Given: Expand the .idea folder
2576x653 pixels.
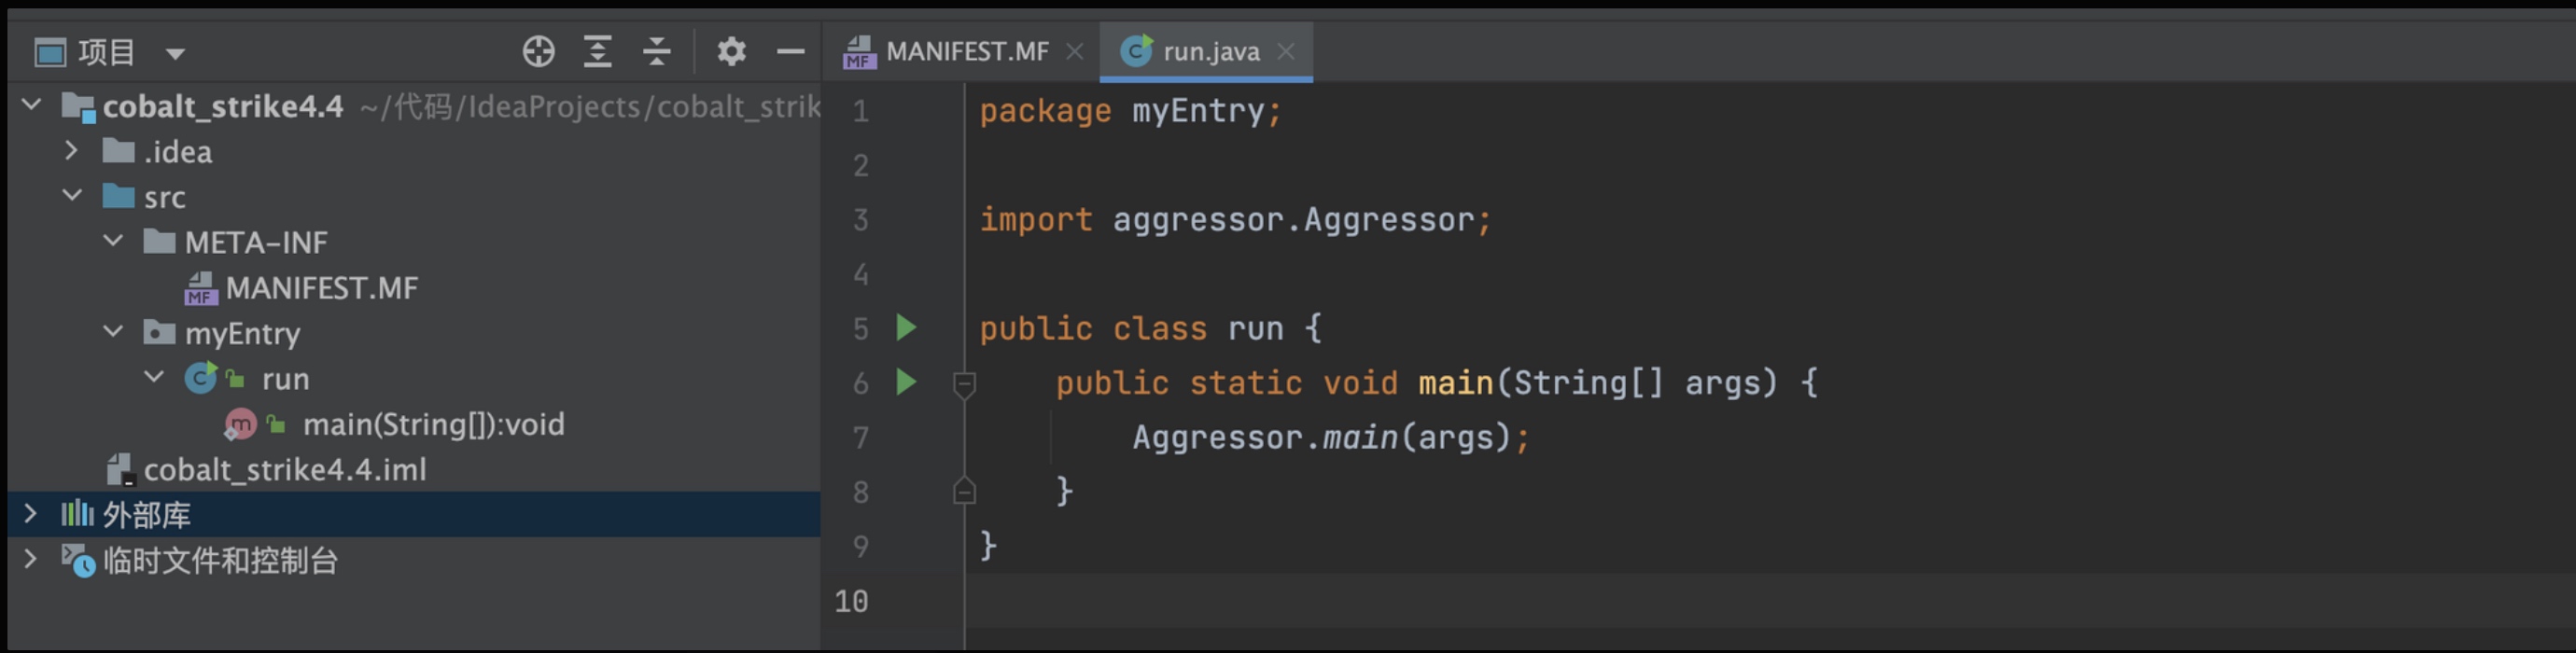Looking at the screenshot, I should coord(71,151).
